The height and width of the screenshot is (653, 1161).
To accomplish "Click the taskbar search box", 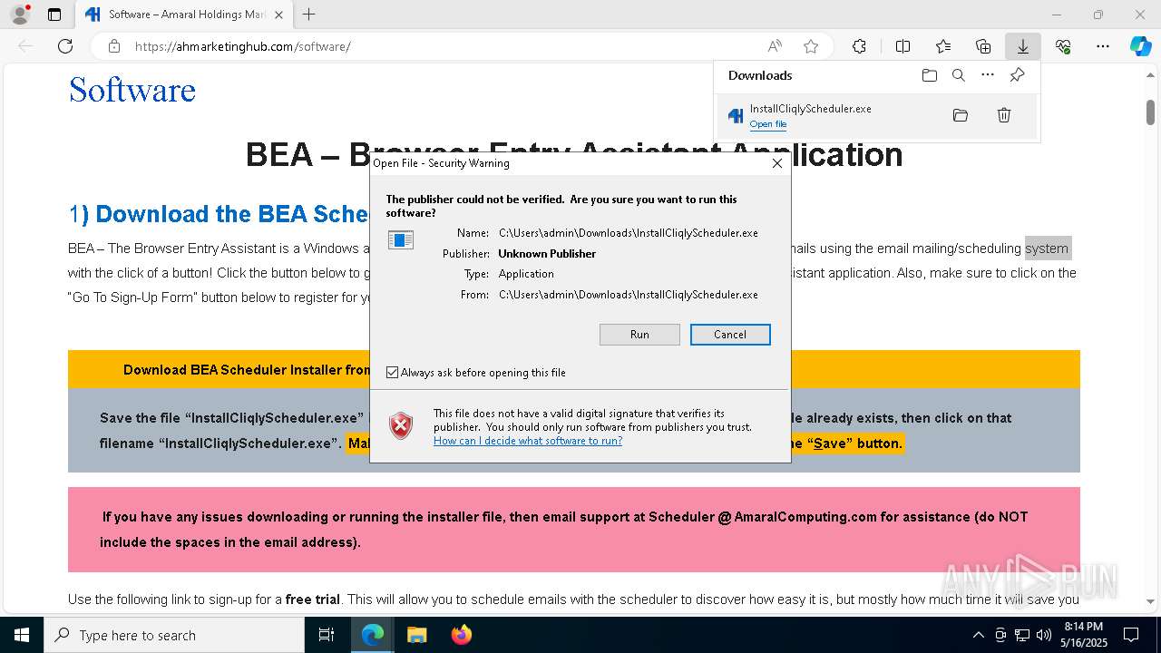I will pyautogui.click(x=174, y=635).
